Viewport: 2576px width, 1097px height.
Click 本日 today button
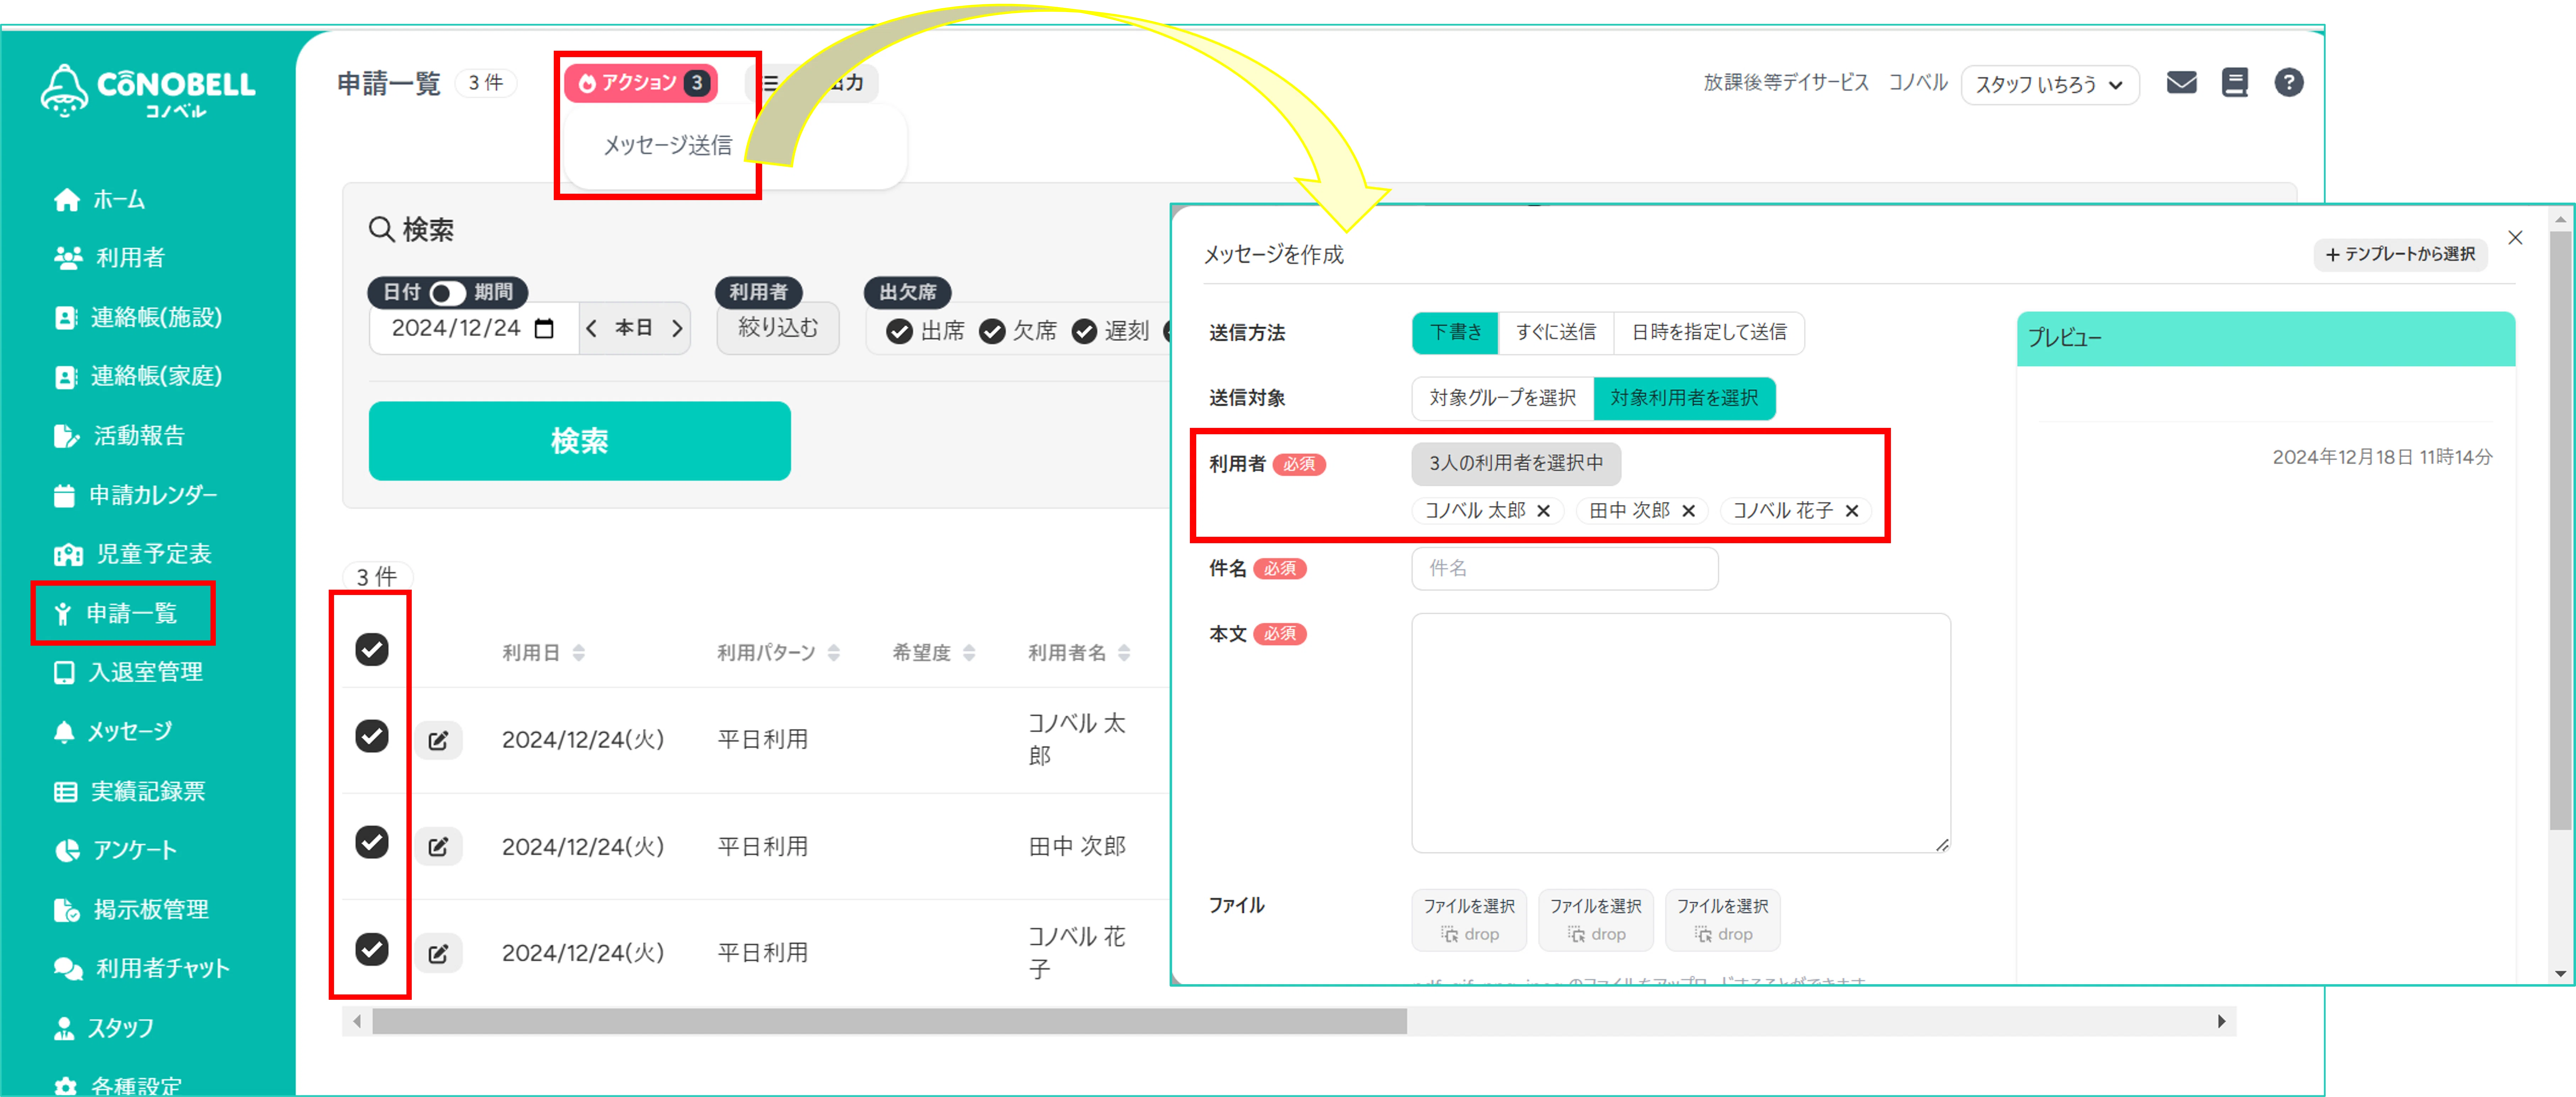click(634, 329)
